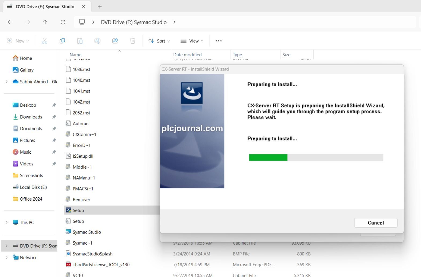The height and width of the screenshot is (277, 421).
Task: Open the New item dropdown
Action: [x=18, y=41]
